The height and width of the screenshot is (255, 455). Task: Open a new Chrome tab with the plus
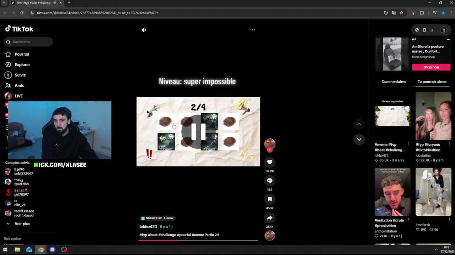click(69, 3)
